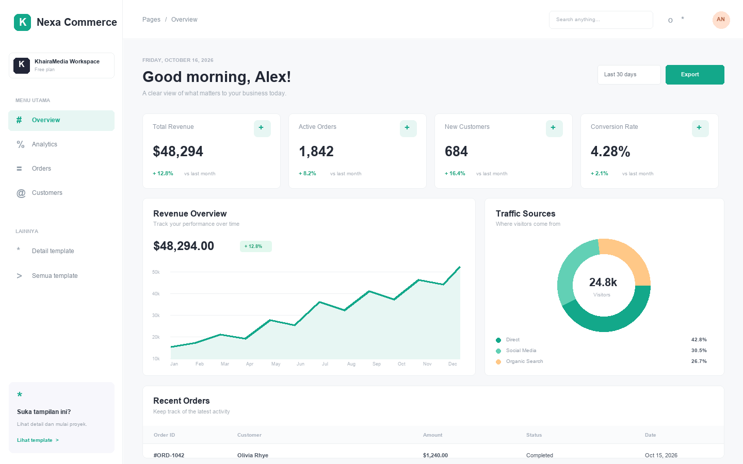
Task: Click the +12.8% badge in Revenue Overview
Action: tap(256, 246)
